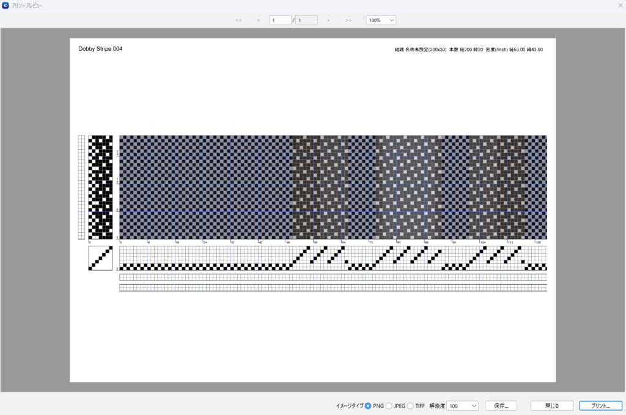Click the diagonal tie-up diagram box
This screenshot has height=415, width=626.
pos(100,258)
